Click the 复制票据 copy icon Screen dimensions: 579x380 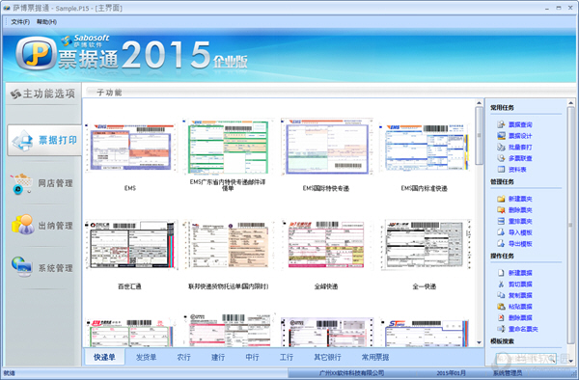(501, 295)
